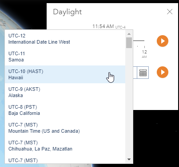
Task: Pick UTC-9 (AKST) Alaska time zone
Action: 65,92
